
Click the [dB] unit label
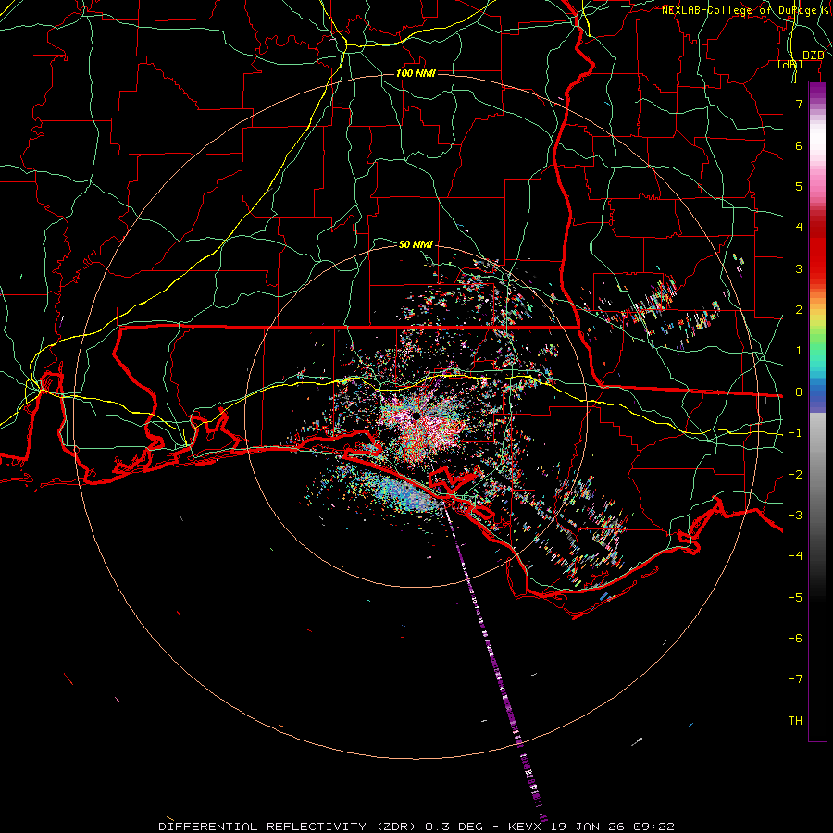pyautogui.click(x=790, y=65)
